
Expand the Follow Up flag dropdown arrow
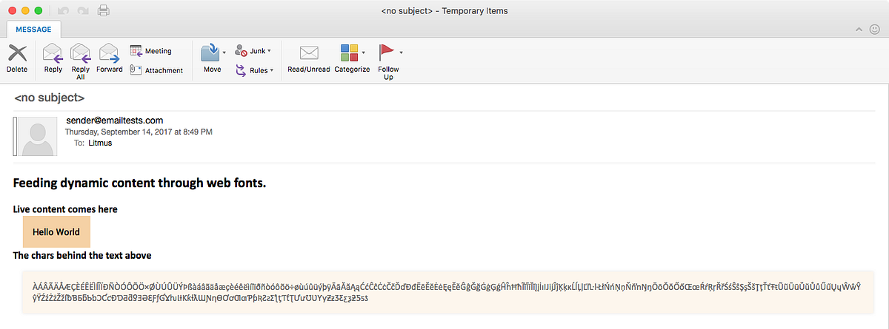click(401, 52)
